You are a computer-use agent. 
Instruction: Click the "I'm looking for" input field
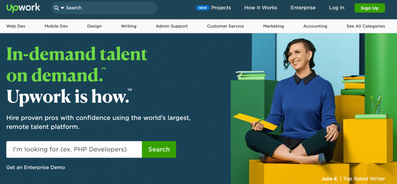(x=74, y=149)
